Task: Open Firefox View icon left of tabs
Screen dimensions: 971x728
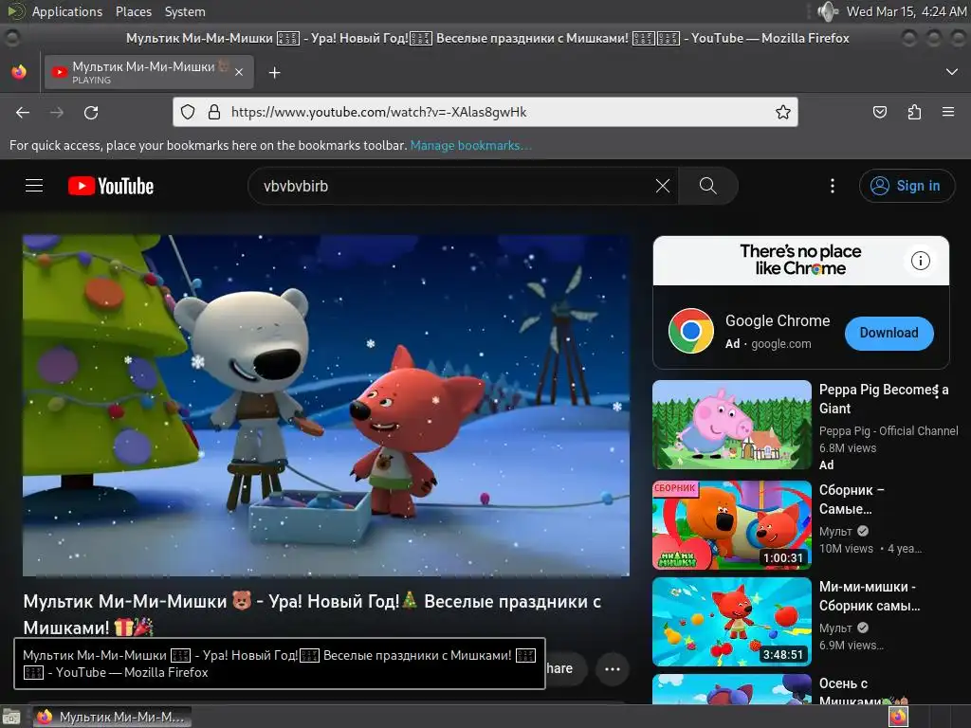Action: click(x=19, y=72)
